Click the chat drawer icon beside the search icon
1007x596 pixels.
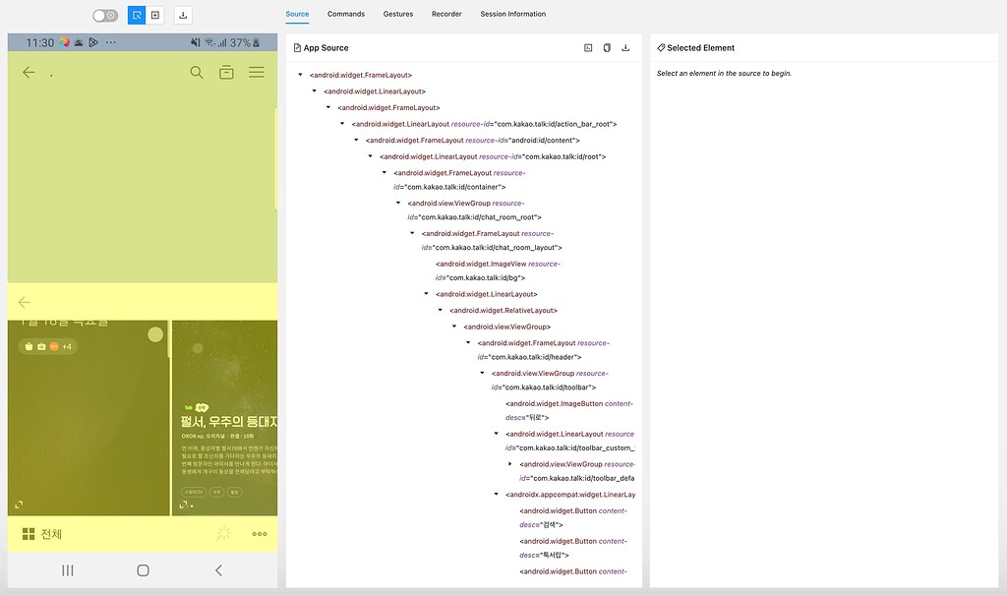(226, 72)
